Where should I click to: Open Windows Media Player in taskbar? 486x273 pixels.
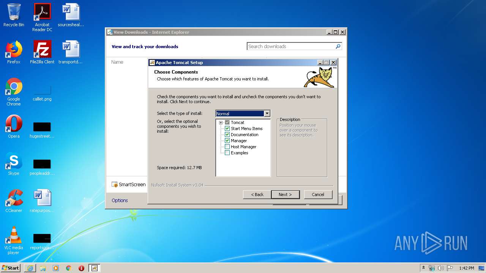pyautogui.click(x=56, y=268)
